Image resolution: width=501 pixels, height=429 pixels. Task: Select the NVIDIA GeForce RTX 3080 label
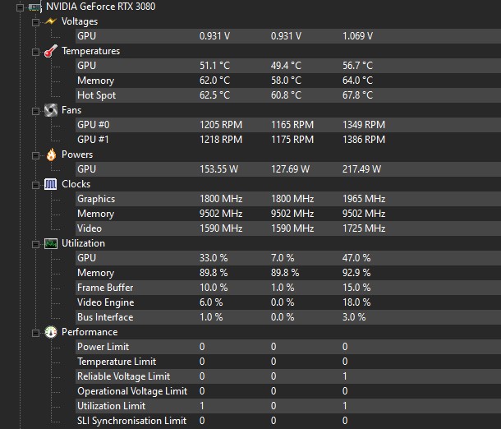point(101,7)
